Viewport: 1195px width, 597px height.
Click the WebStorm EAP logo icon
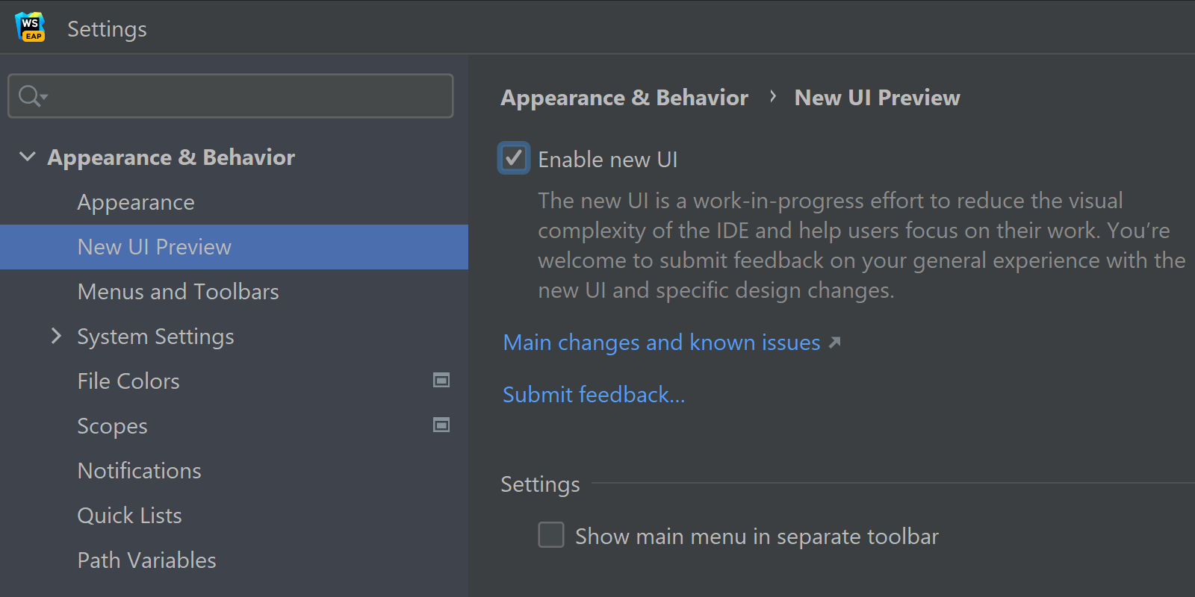(x=31, y=27)
